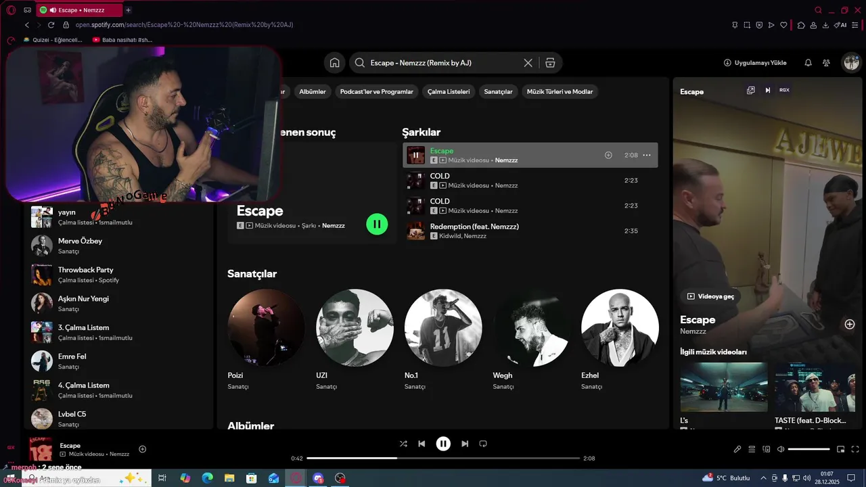Click the Uygulamayı Yükle link
The height and width of the screenshot is (487, 866).
coord(755,63)
